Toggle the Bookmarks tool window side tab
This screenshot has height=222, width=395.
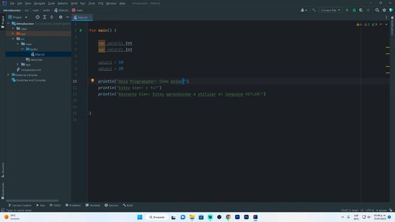coord(2,191)
